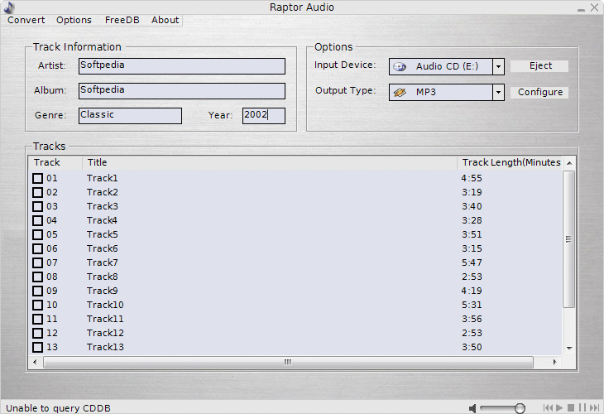Image resolution: width=604 pixels, height=414 pixels.
Task: Click the Raptor Audio music note icon
Action: click(x=8, y=7)
